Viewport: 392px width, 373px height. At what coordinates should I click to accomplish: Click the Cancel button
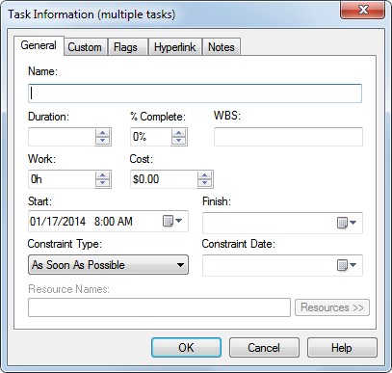click(264, 347)
